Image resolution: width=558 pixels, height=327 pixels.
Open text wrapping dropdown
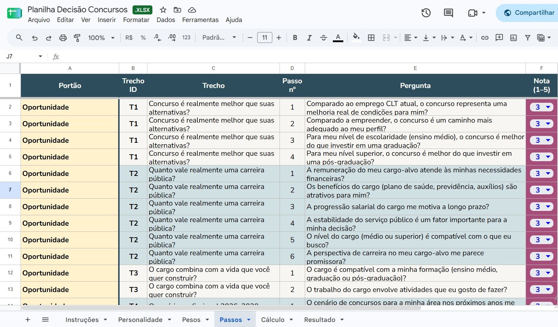click(447, 37)
